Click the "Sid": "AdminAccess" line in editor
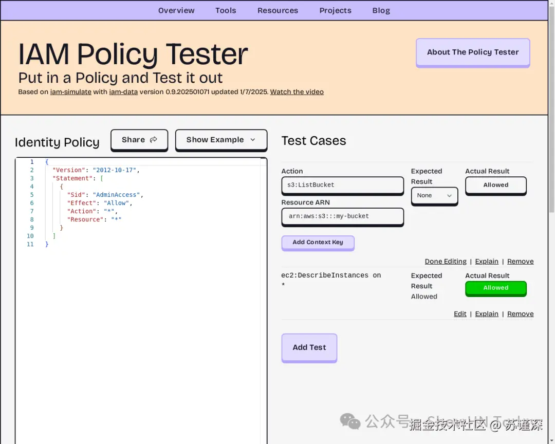This screenshot has width=555, height=444. pyautogui.click(x=105, y=195)
